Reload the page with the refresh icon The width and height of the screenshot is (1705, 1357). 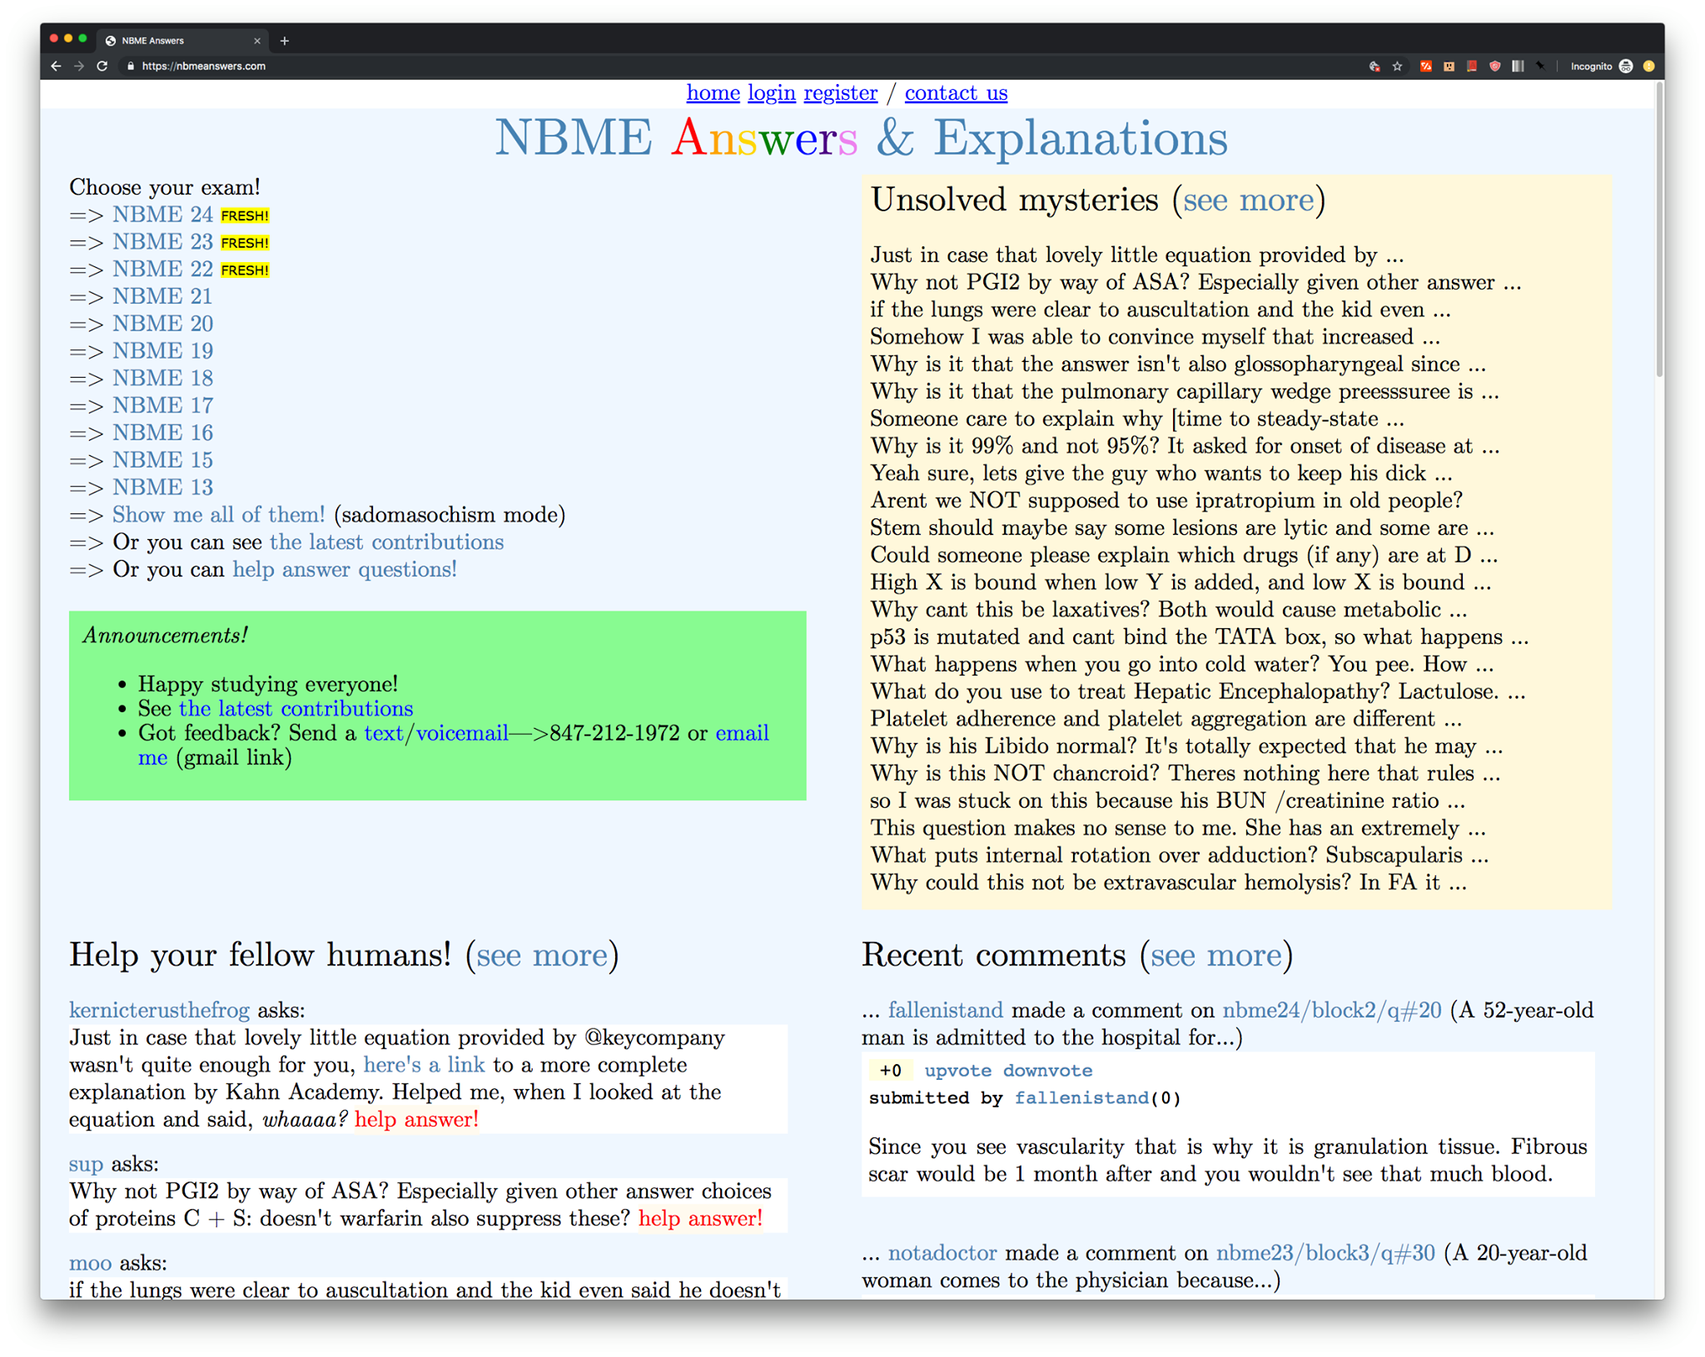(102, 67)
